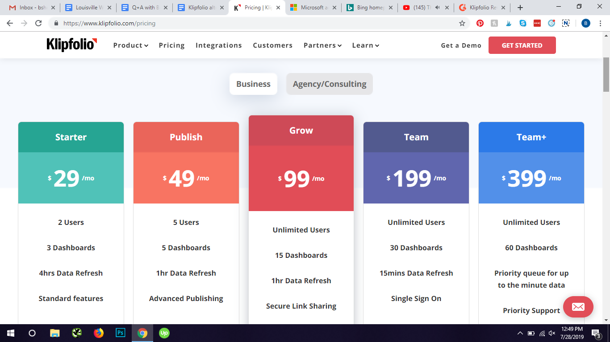610x342 pixels.
Task: Click the page's vertical scrollbar thumb
Action: (606, 74)
